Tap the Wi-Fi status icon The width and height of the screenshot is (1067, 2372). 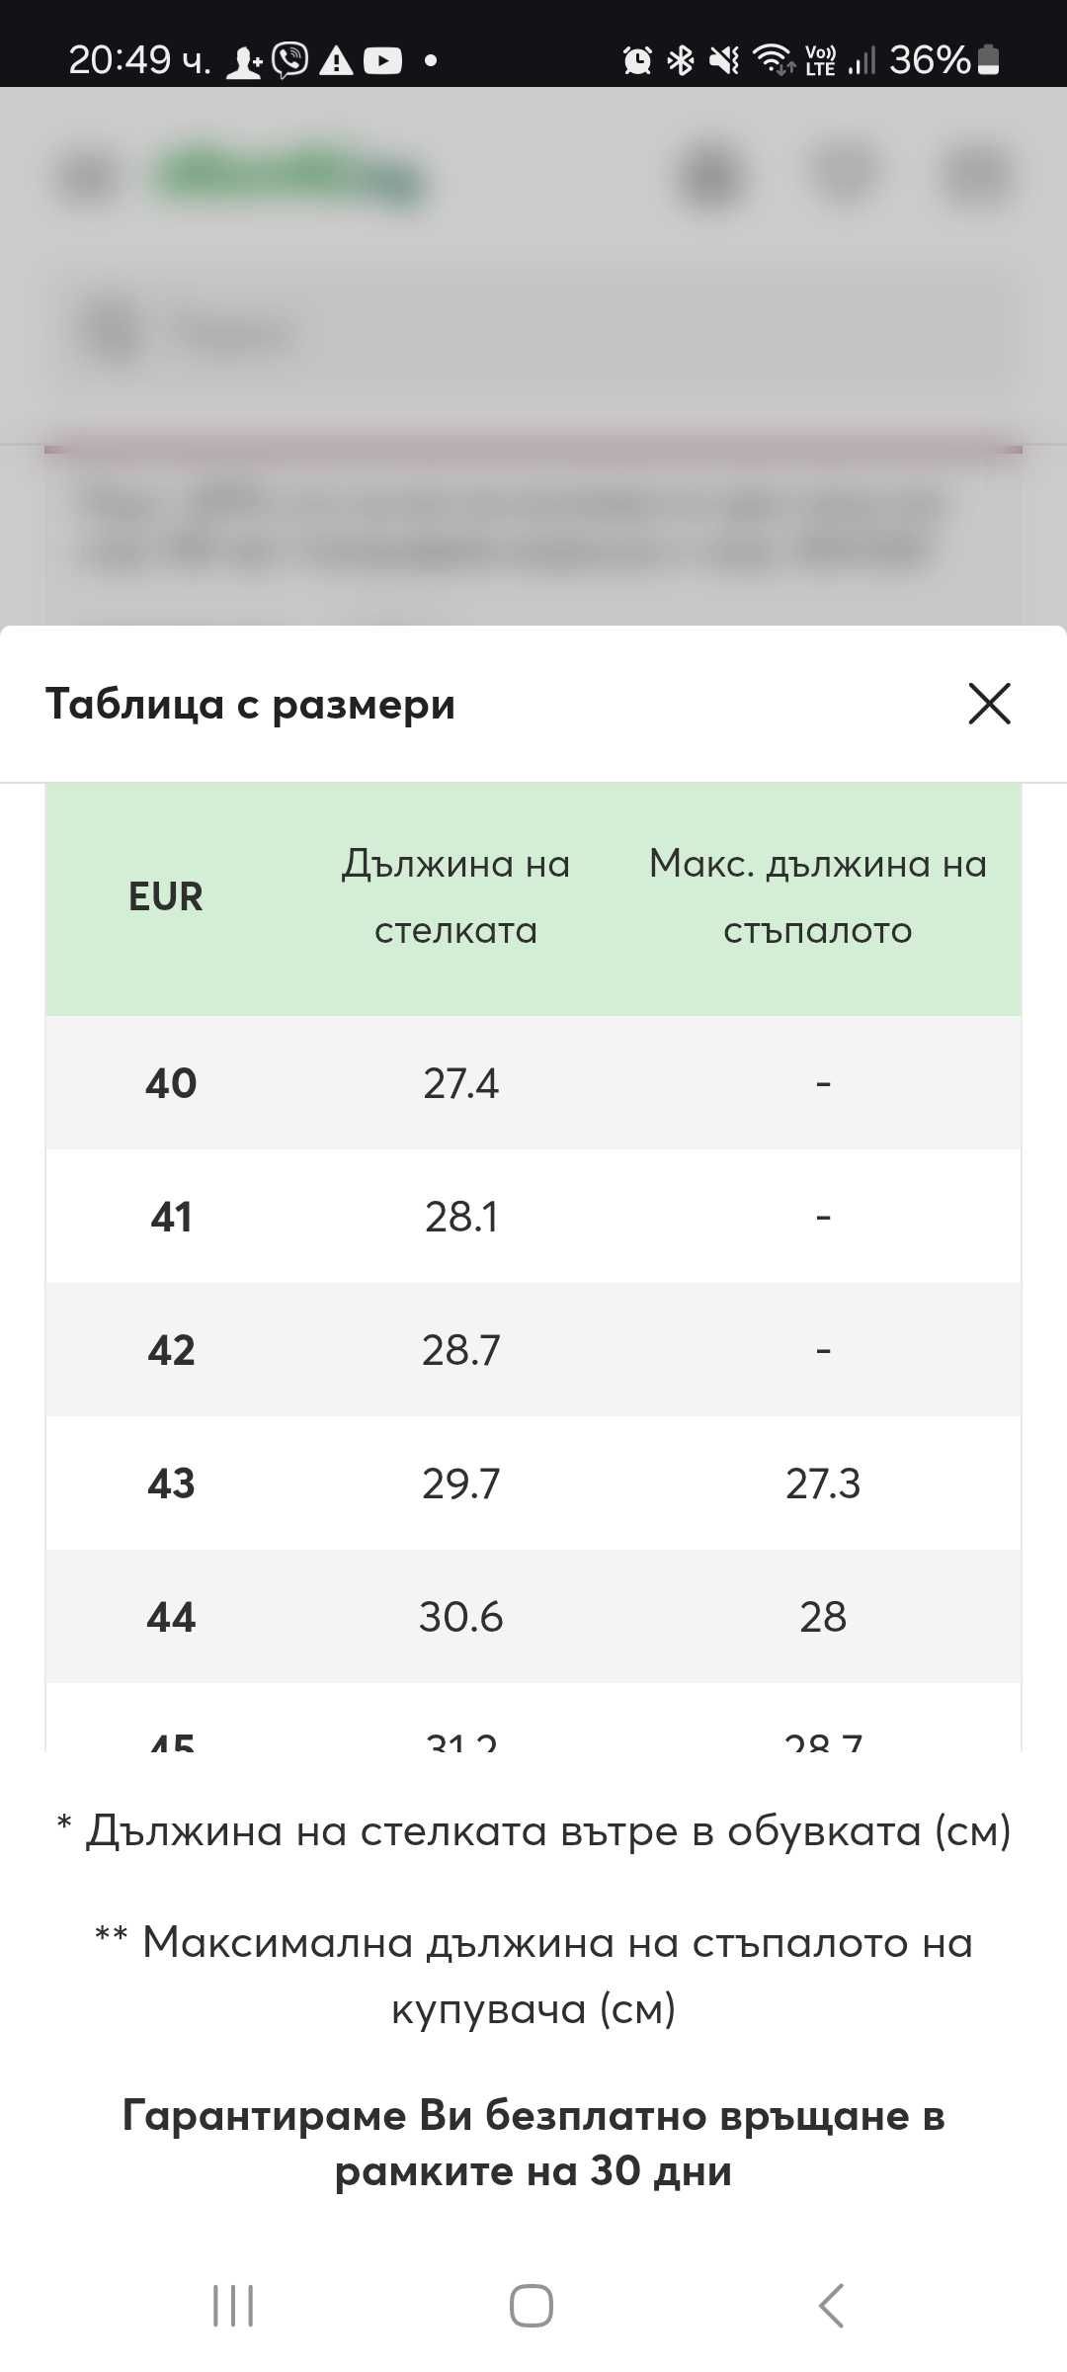click(x=773, y=60)
